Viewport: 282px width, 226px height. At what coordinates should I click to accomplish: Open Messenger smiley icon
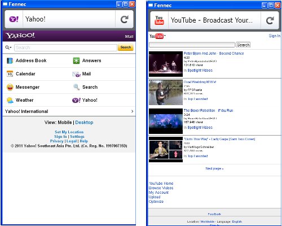click(10, 87)
